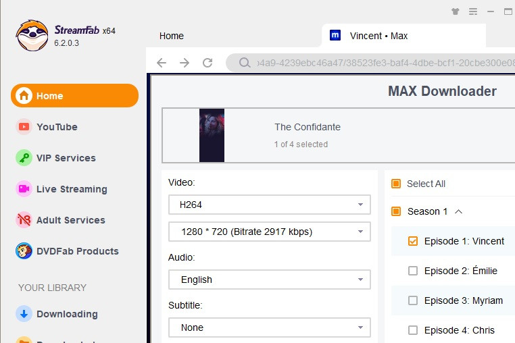Click the Episode 2: Émilie label
The width and height of the screenshot is (515, 343).
pos(461,271)
